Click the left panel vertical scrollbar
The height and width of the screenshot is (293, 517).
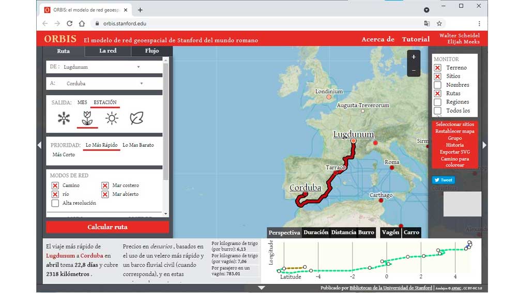click(165, 124)
